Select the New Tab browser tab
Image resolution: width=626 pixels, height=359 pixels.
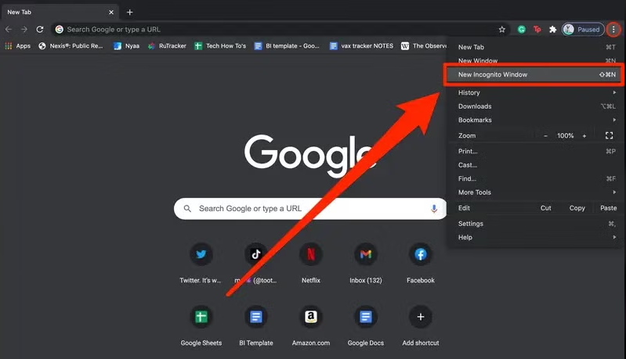(x=59, y=12)
